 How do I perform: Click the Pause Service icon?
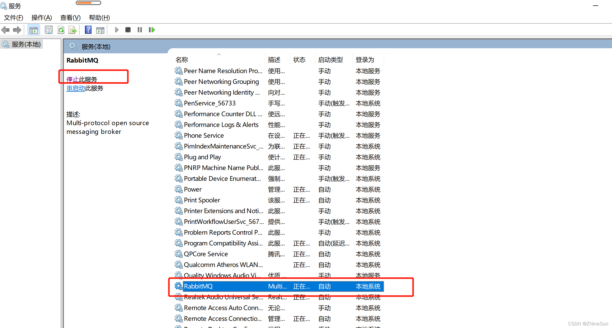tap(140, 30)
